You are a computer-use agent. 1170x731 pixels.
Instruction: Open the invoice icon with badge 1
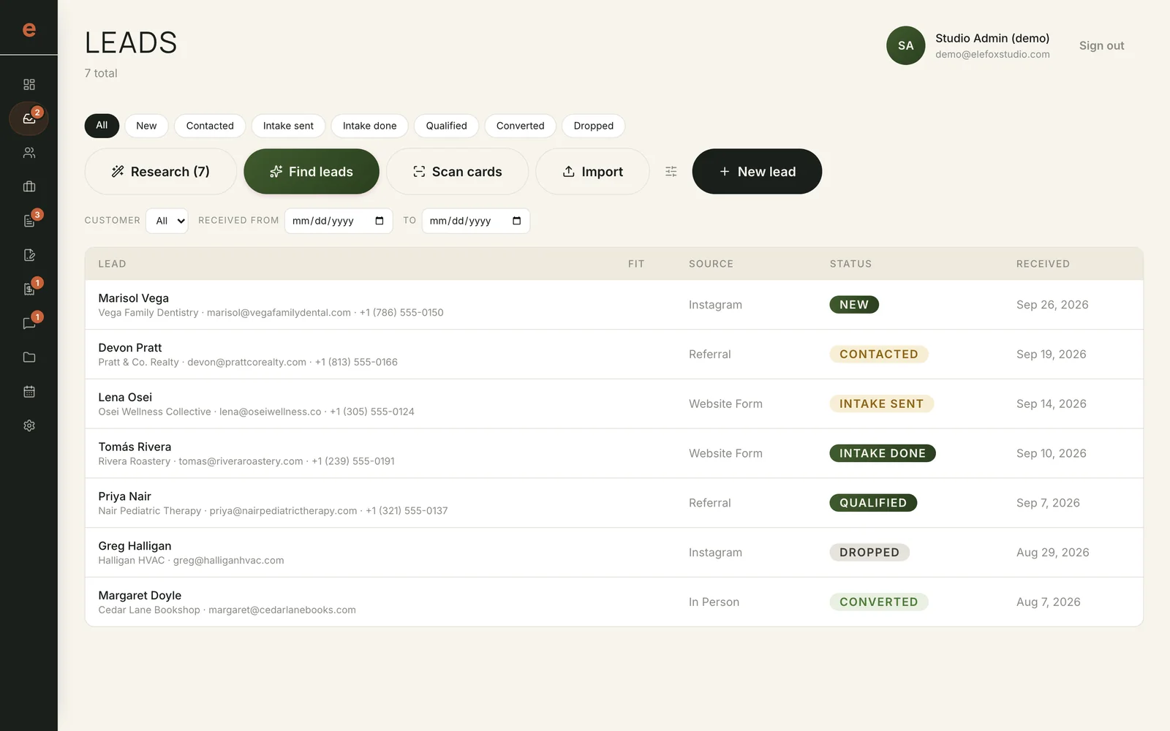pos(29,289)
